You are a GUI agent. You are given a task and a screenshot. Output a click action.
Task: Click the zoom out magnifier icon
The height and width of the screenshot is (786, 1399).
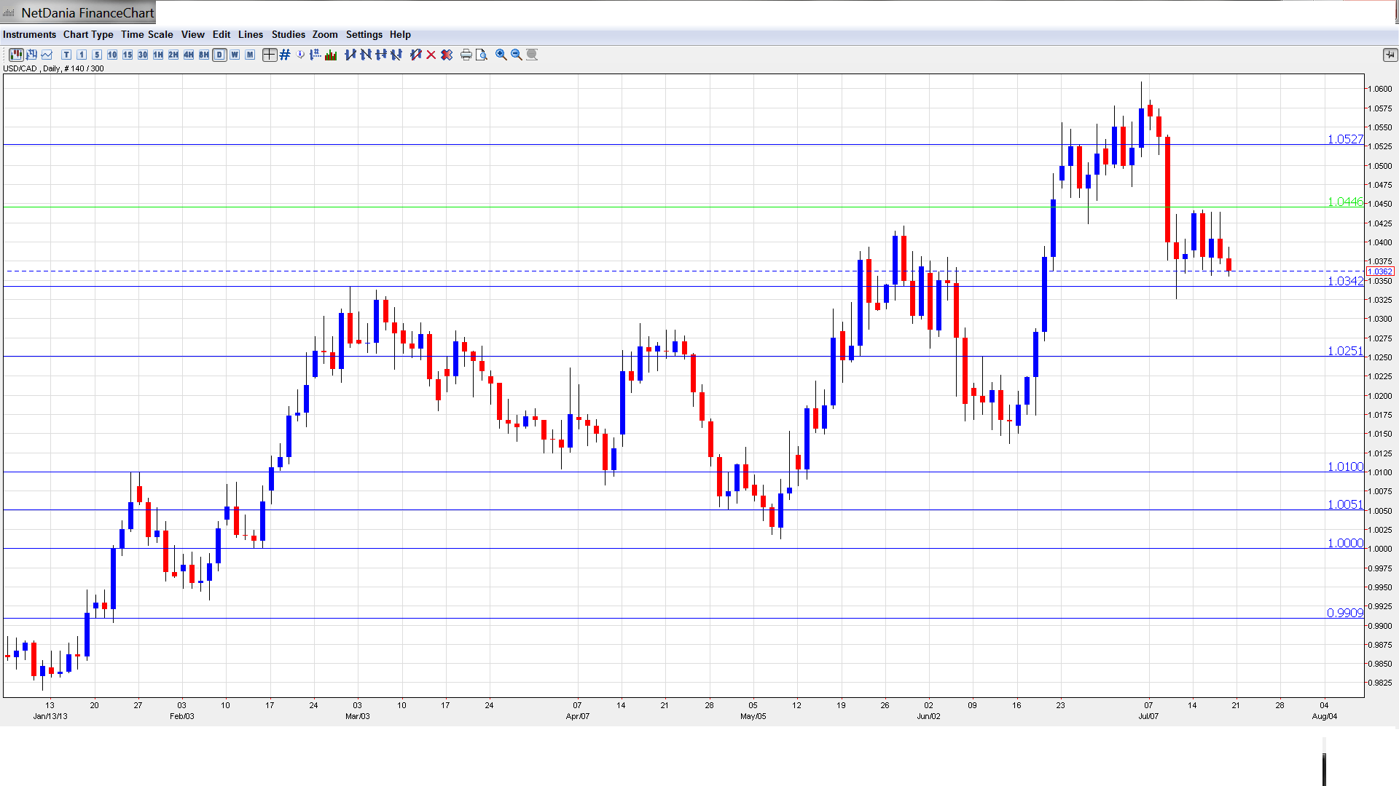[516, 55]
